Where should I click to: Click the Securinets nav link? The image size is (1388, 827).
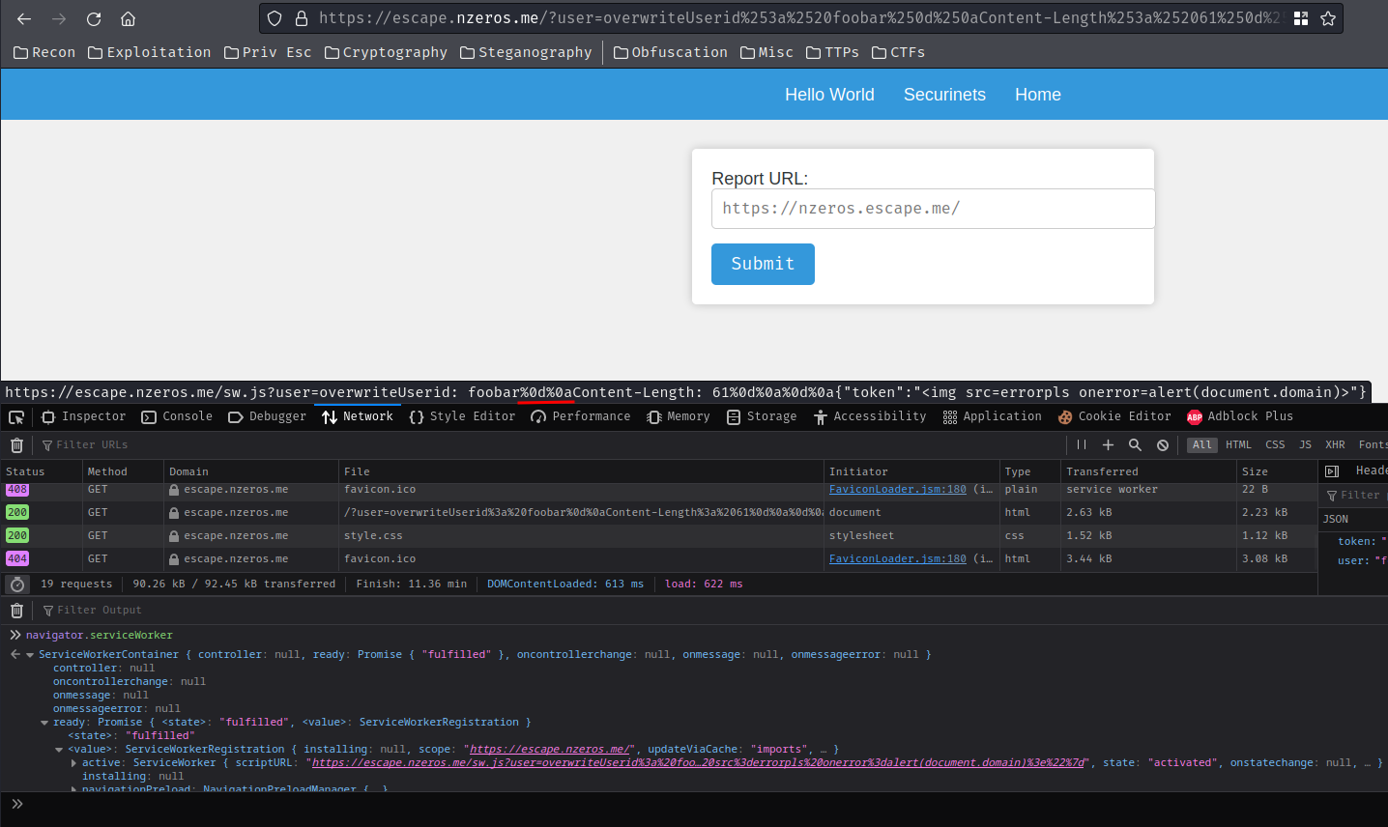click(x=944, y=95)
